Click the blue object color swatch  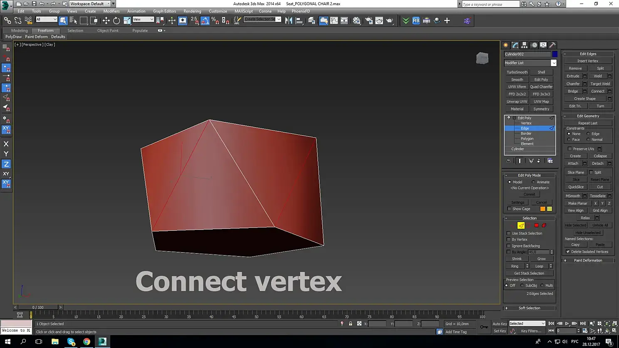point(555,54)
